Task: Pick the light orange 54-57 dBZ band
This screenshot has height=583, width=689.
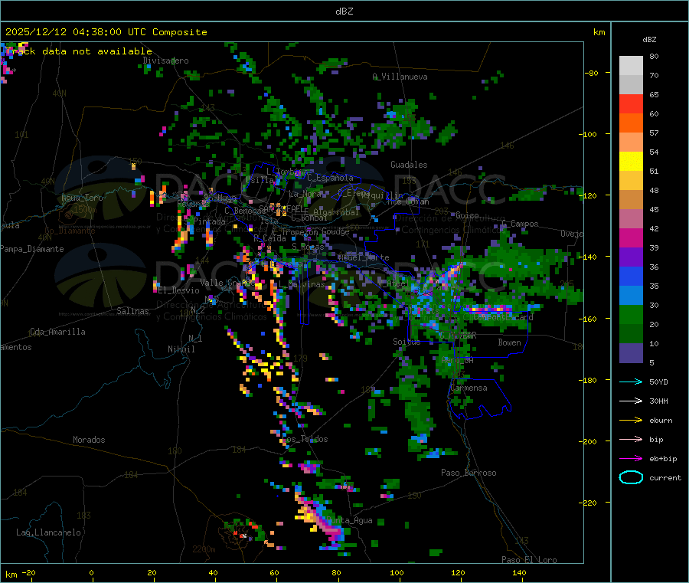Action: [631, 142]
